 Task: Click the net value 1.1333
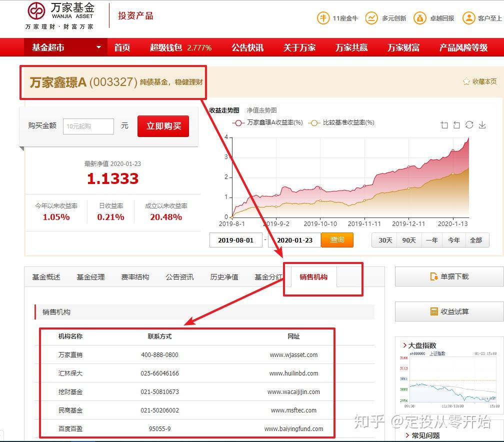113,178
